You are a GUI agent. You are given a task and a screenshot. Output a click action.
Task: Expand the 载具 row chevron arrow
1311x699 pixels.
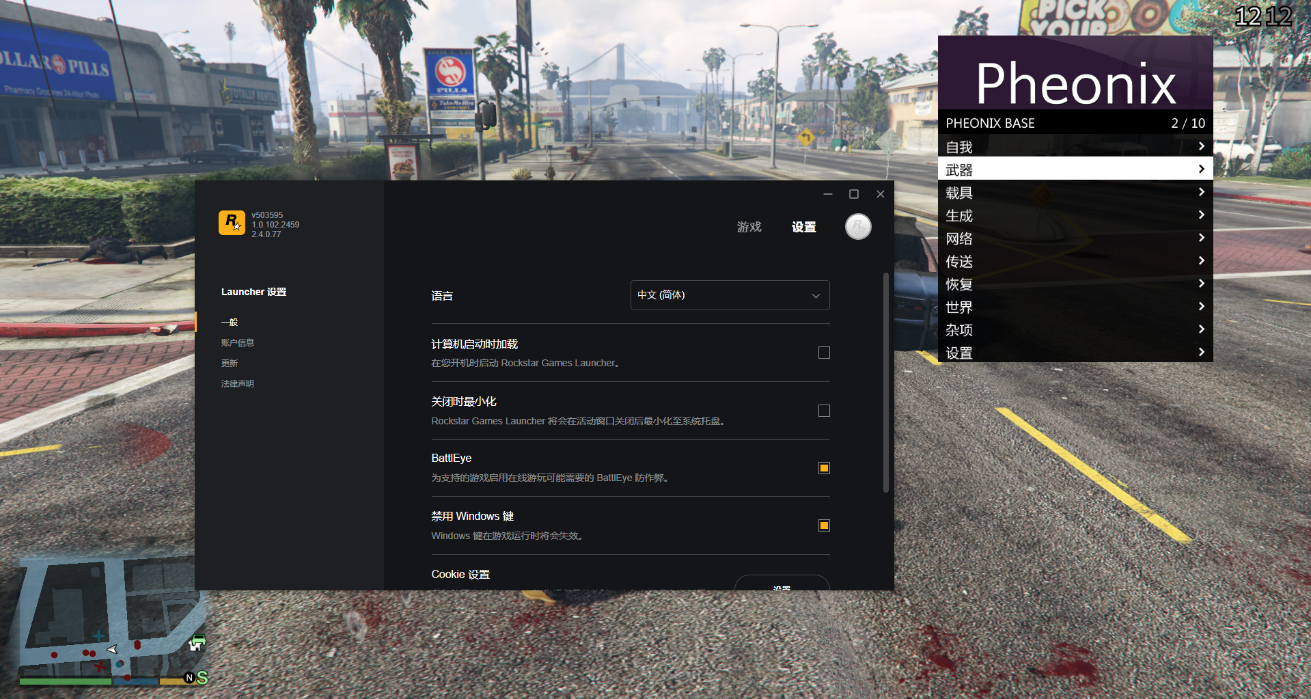(x=1201, y=192)
